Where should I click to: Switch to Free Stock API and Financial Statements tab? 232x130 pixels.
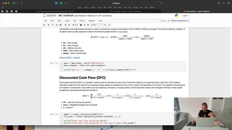55,11
